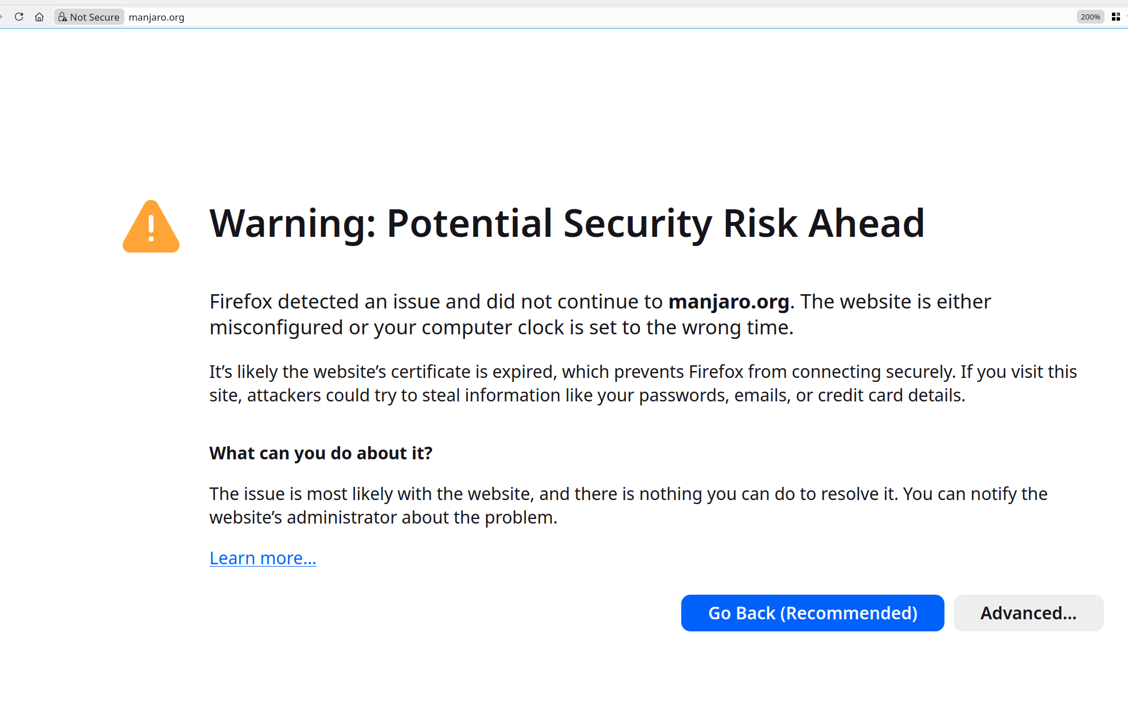Open the Not Secure lock badge
Screen dimensions: 1128x726
89,17
